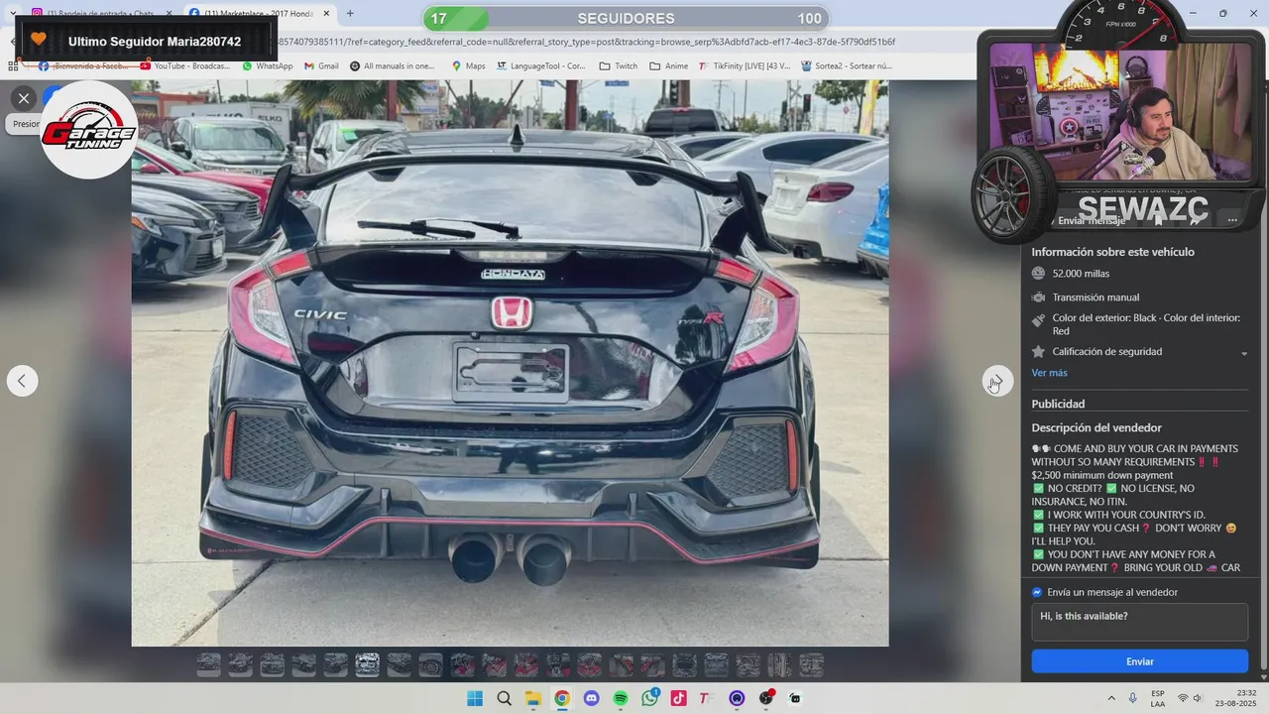Open the Chrome apps grid icon
This screenshot has width=1269, height=714.
pyautogui.click(x=14, y=66)
